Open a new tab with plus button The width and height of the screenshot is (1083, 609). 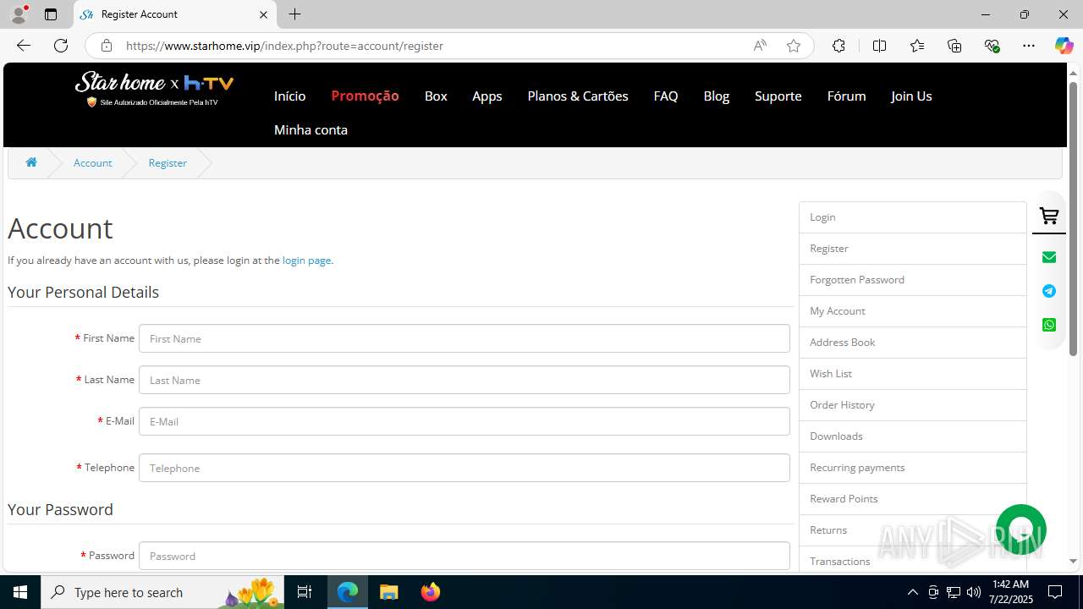pos(294,14)
